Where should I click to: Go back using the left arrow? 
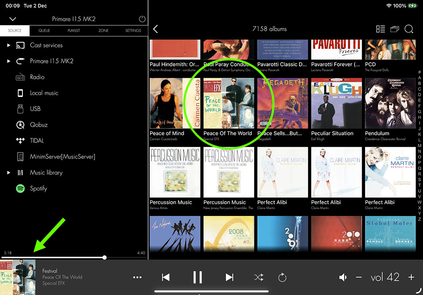coord(156,29)
